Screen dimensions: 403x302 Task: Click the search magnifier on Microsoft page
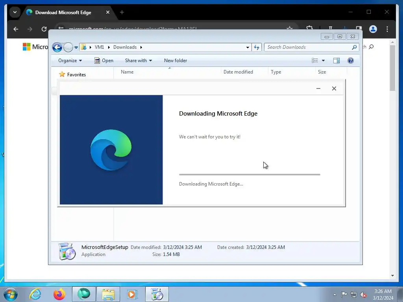[371, 47]
